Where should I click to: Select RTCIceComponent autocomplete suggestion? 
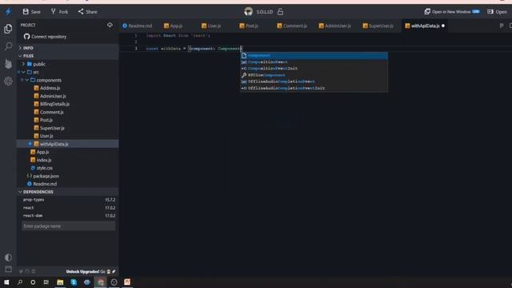pyautogui.click(x=314, y=75)
